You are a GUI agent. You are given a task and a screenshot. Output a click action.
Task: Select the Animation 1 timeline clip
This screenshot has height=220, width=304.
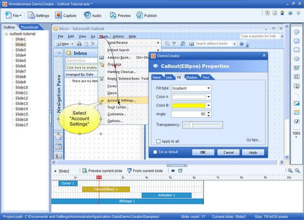[x=166, y=195]
